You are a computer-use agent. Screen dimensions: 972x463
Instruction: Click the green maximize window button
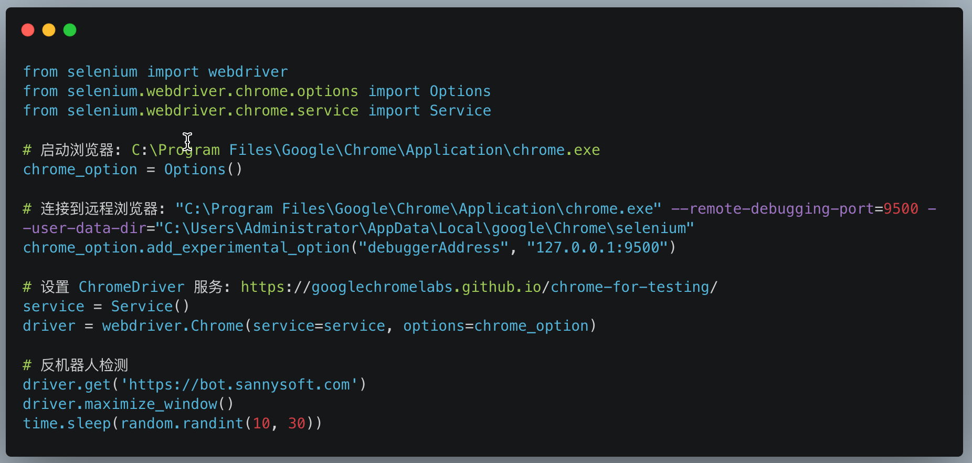click(x=70, y=30)
